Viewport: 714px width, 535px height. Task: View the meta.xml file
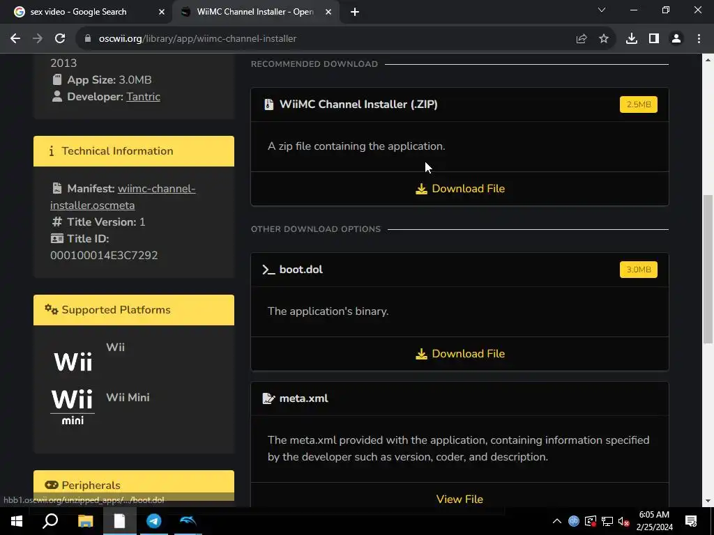[459, 499]
